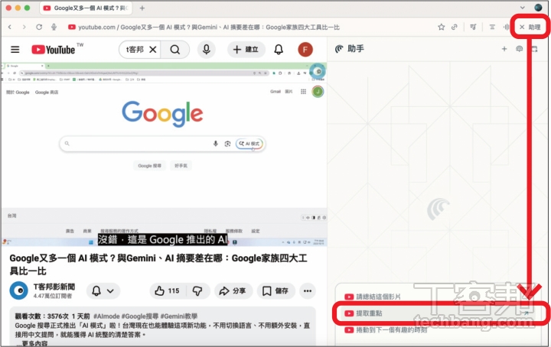551x347 pixels.
Task: Reload the current page
Action: [x=39, y=27]
